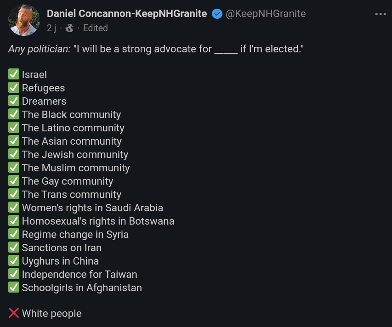Click the "Regime change in Syria" line

75,234
